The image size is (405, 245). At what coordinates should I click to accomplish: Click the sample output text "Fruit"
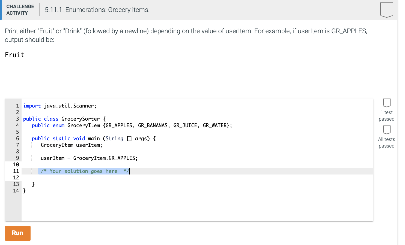click(x=15, y=55)
